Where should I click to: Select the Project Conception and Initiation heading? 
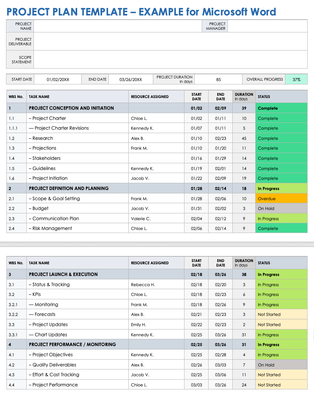point(71,108)
